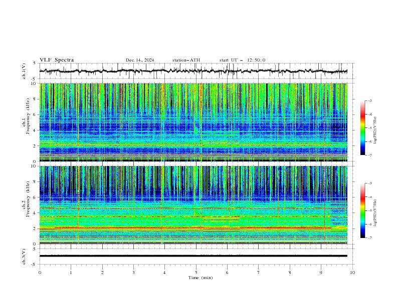The width and height of the screenshot is (397, 306).
Task: Click the ch.3 voltage trace panel
Action: [196, 256]
